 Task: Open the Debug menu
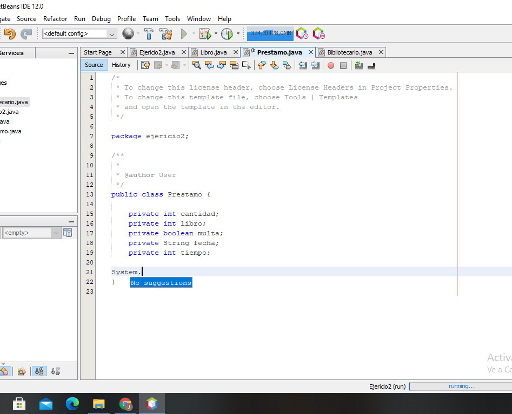[x=101, y=19]
